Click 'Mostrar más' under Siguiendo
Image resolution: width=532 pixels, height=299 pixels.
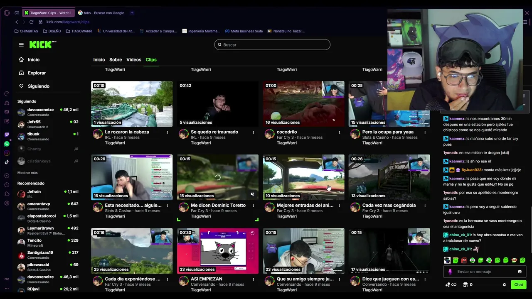pyautogui.click(x=27, y=173)
